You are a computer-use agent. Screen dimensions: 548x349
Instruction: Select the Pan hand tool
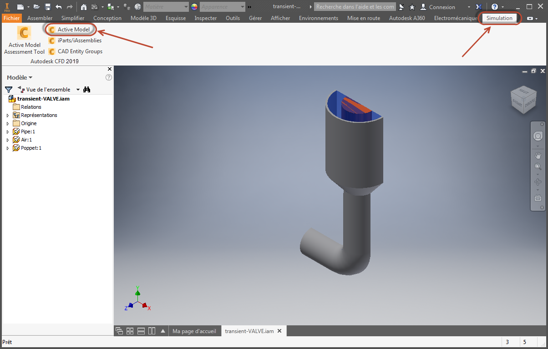pos(538,156)
